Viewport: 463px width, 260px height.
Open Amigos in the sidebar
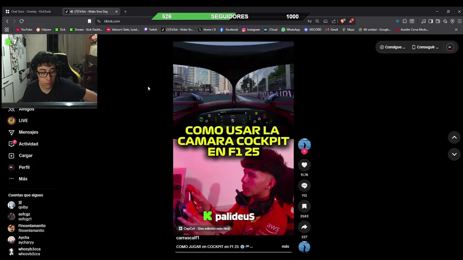pos(22,109)
